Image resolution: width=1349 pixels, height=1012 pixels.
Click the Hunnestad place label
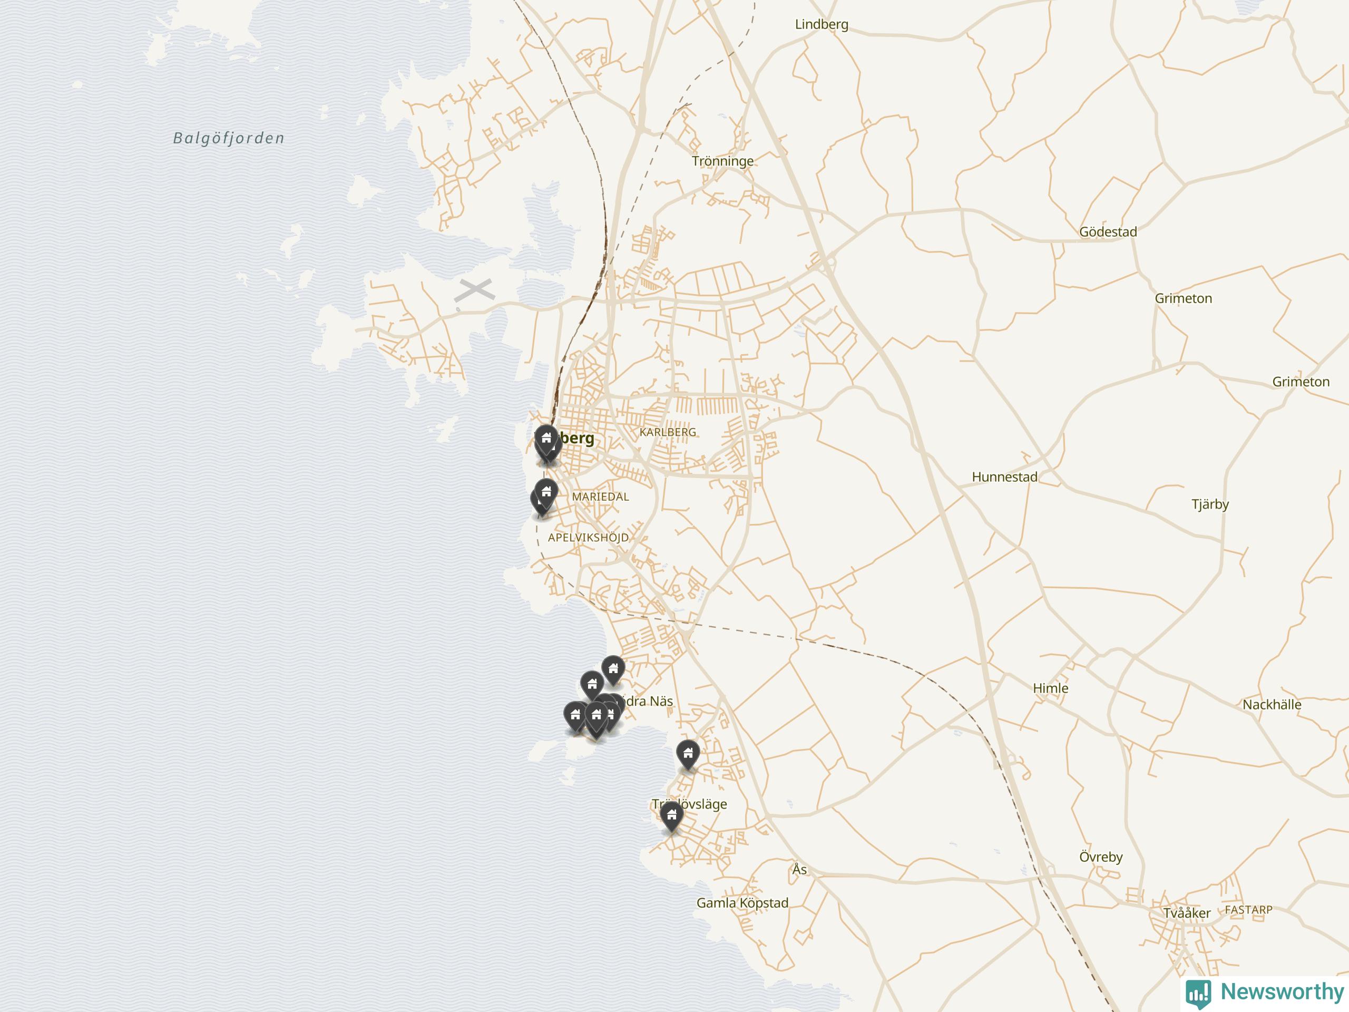(1004, 477)
